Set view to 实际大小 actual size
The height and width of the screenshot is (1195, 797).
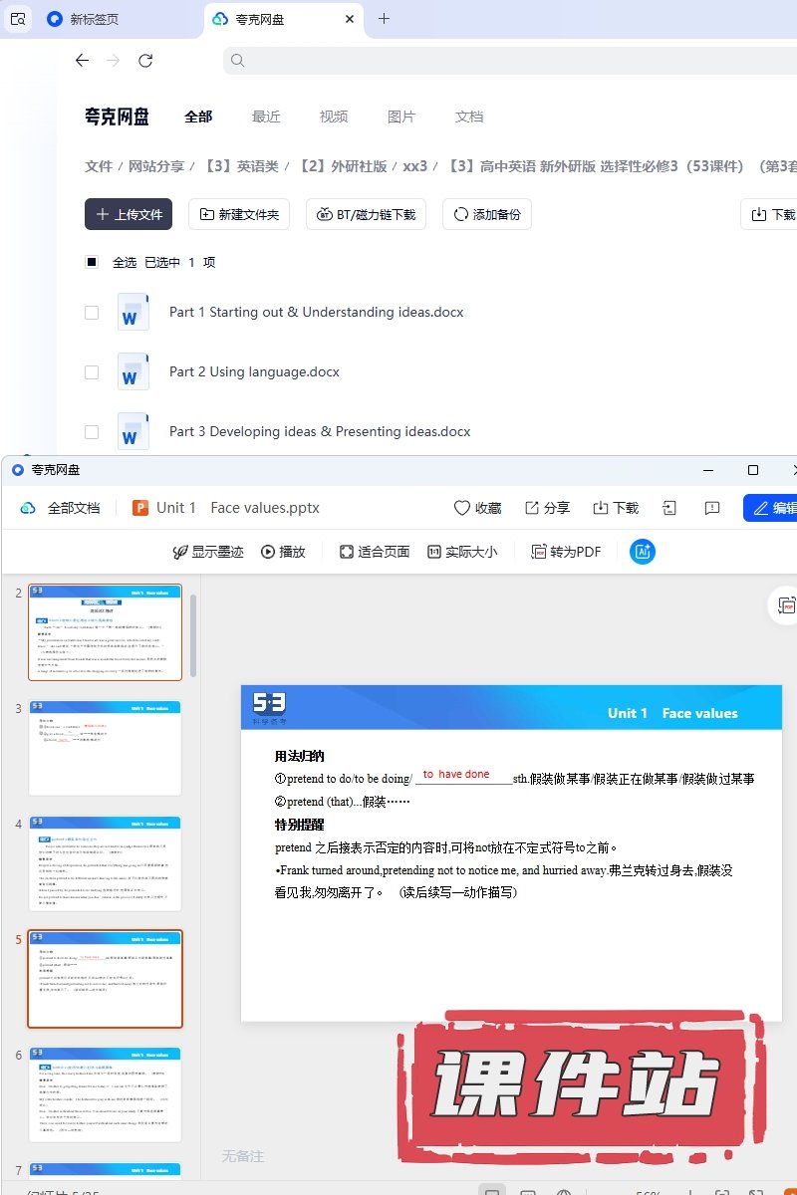pos(434,552)
